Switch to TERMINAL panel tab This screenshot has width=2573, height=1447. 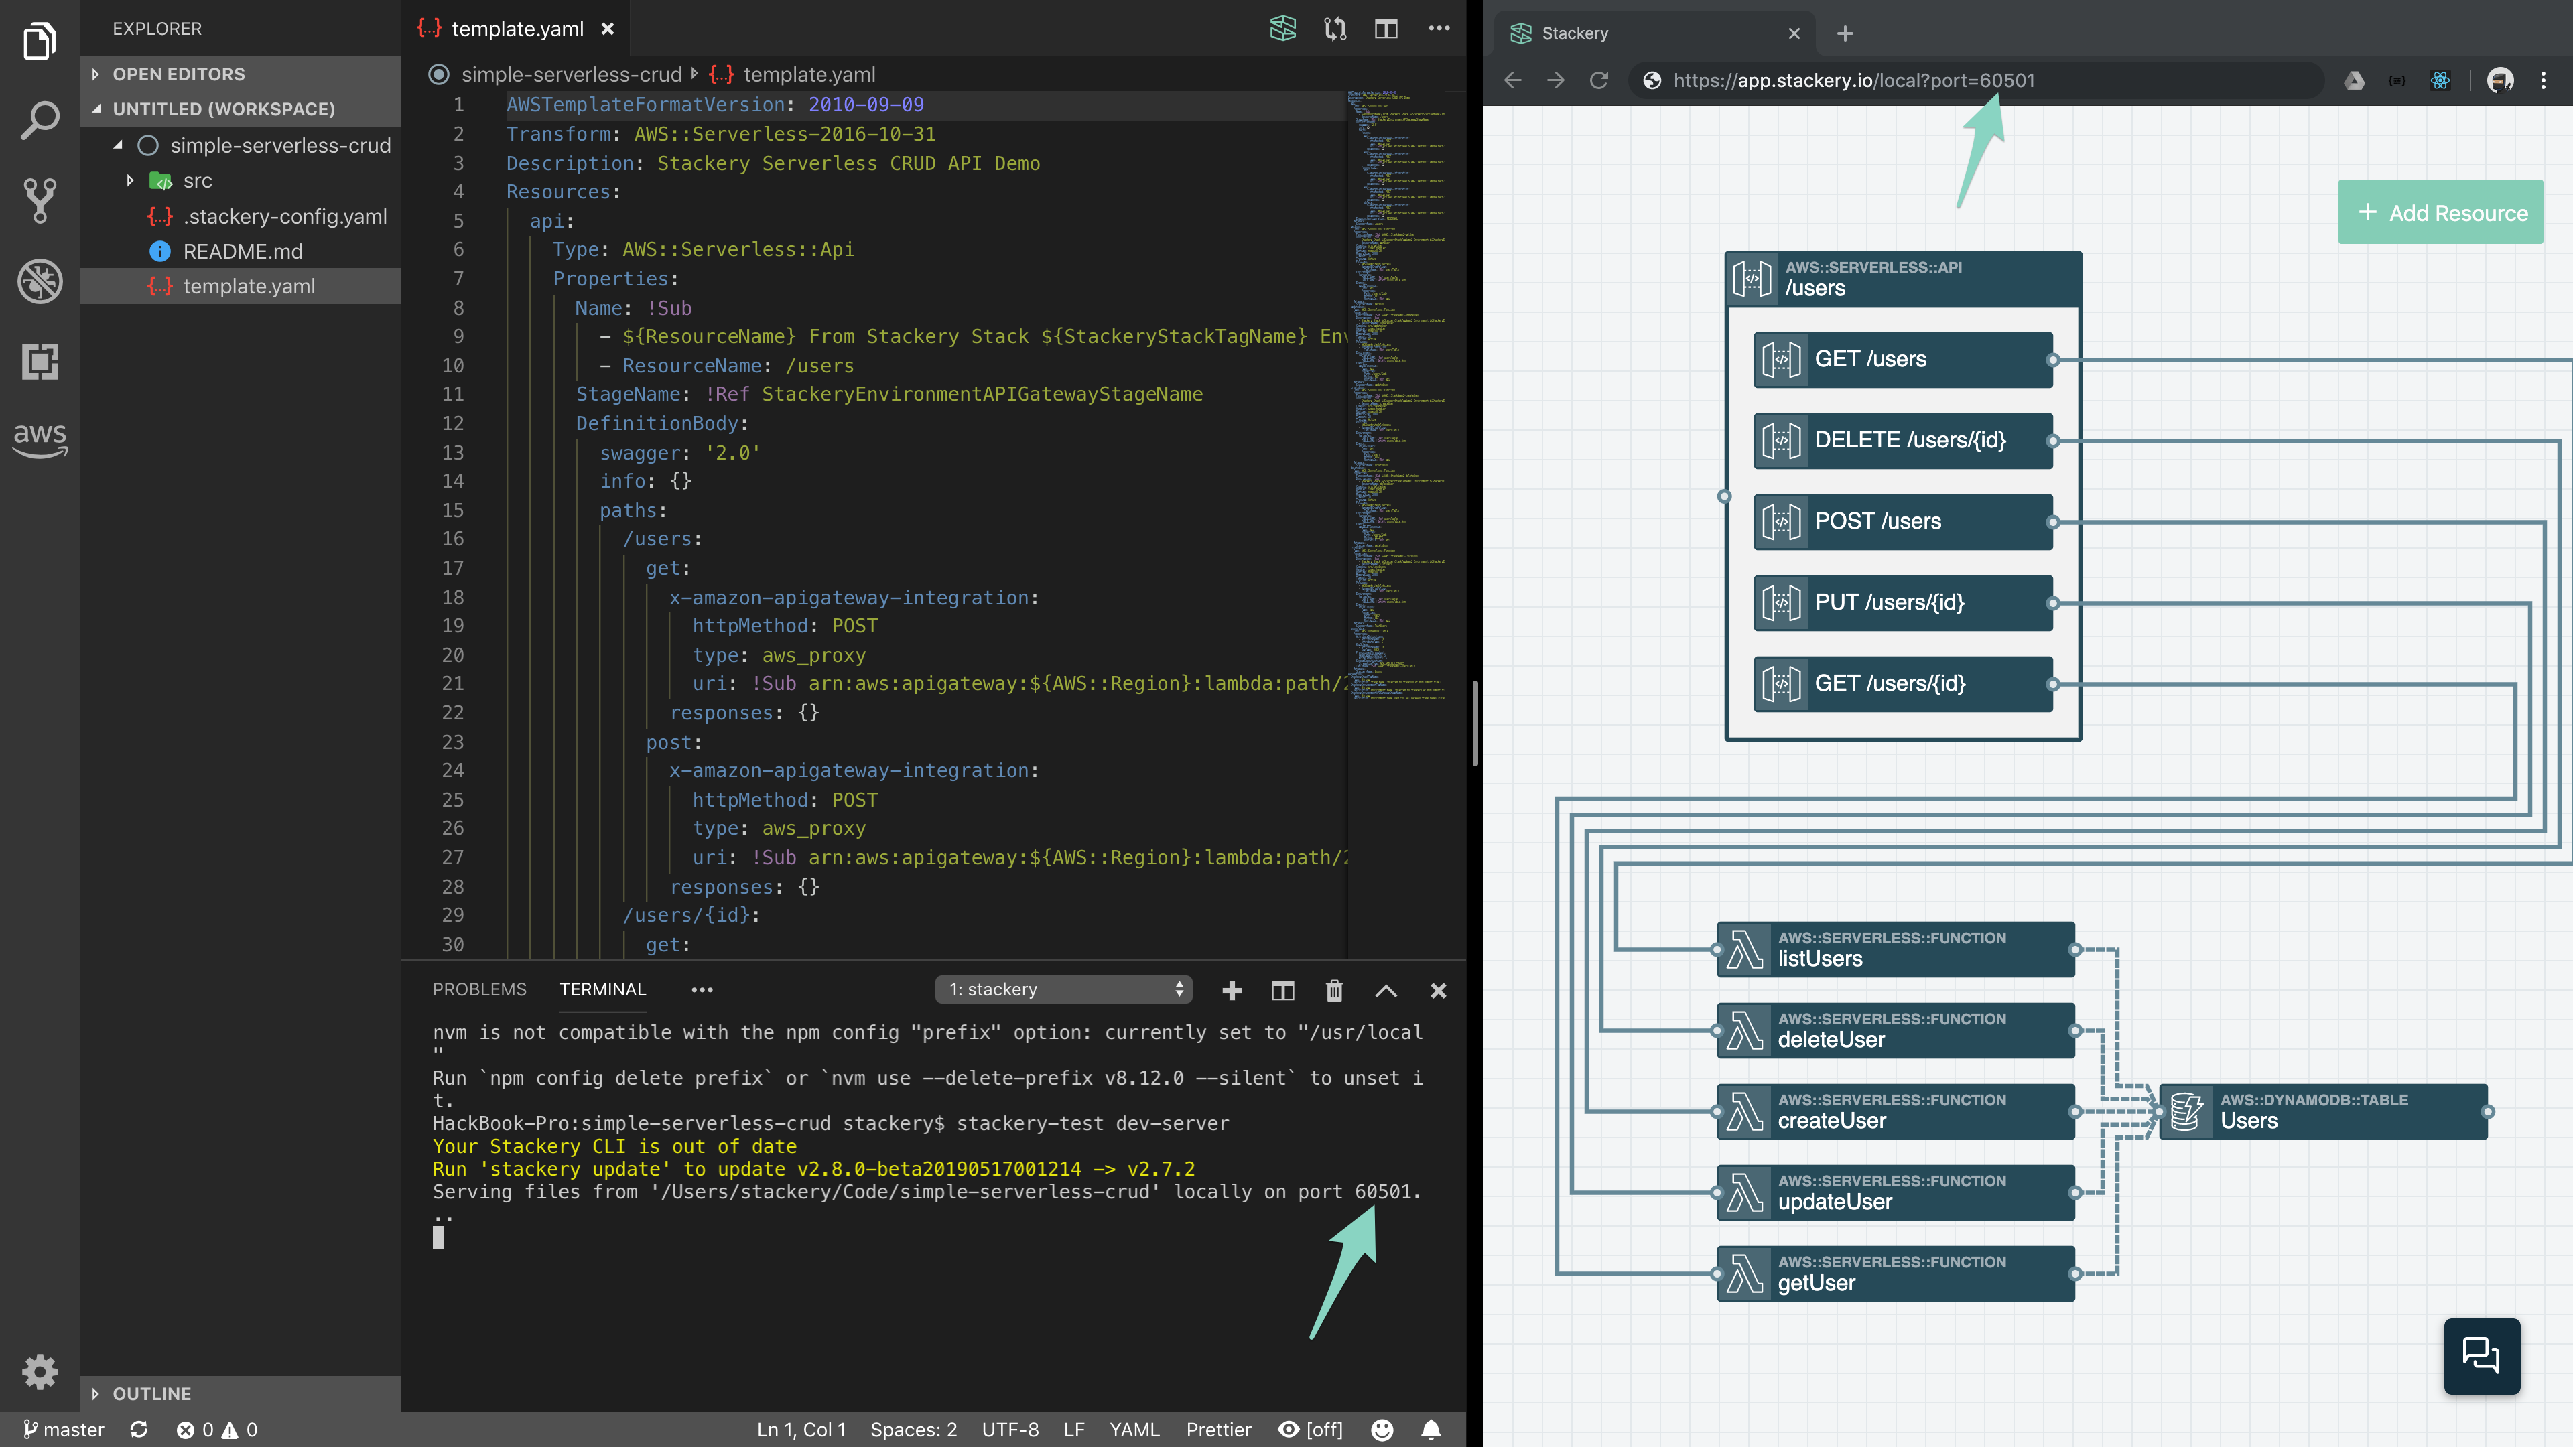[602, 989]
